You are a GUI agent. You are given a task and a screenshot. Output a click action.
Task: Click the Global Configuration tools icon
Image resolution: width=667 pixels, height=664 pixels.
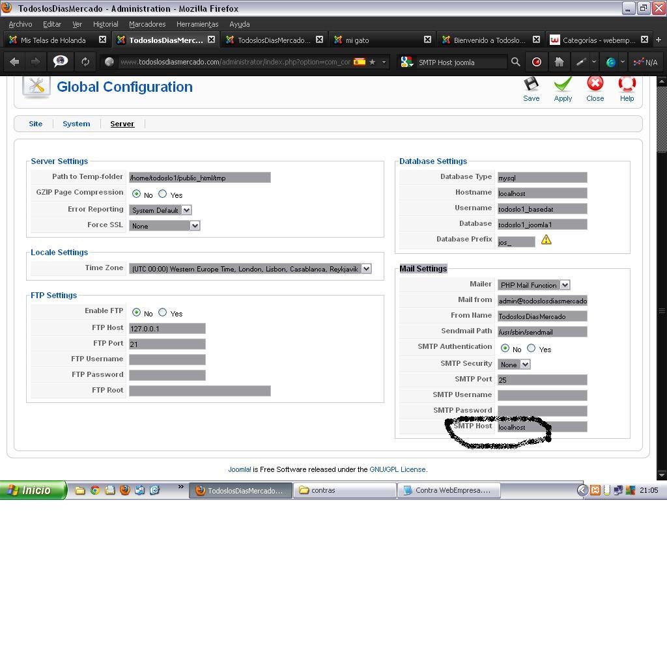point(36,87)
